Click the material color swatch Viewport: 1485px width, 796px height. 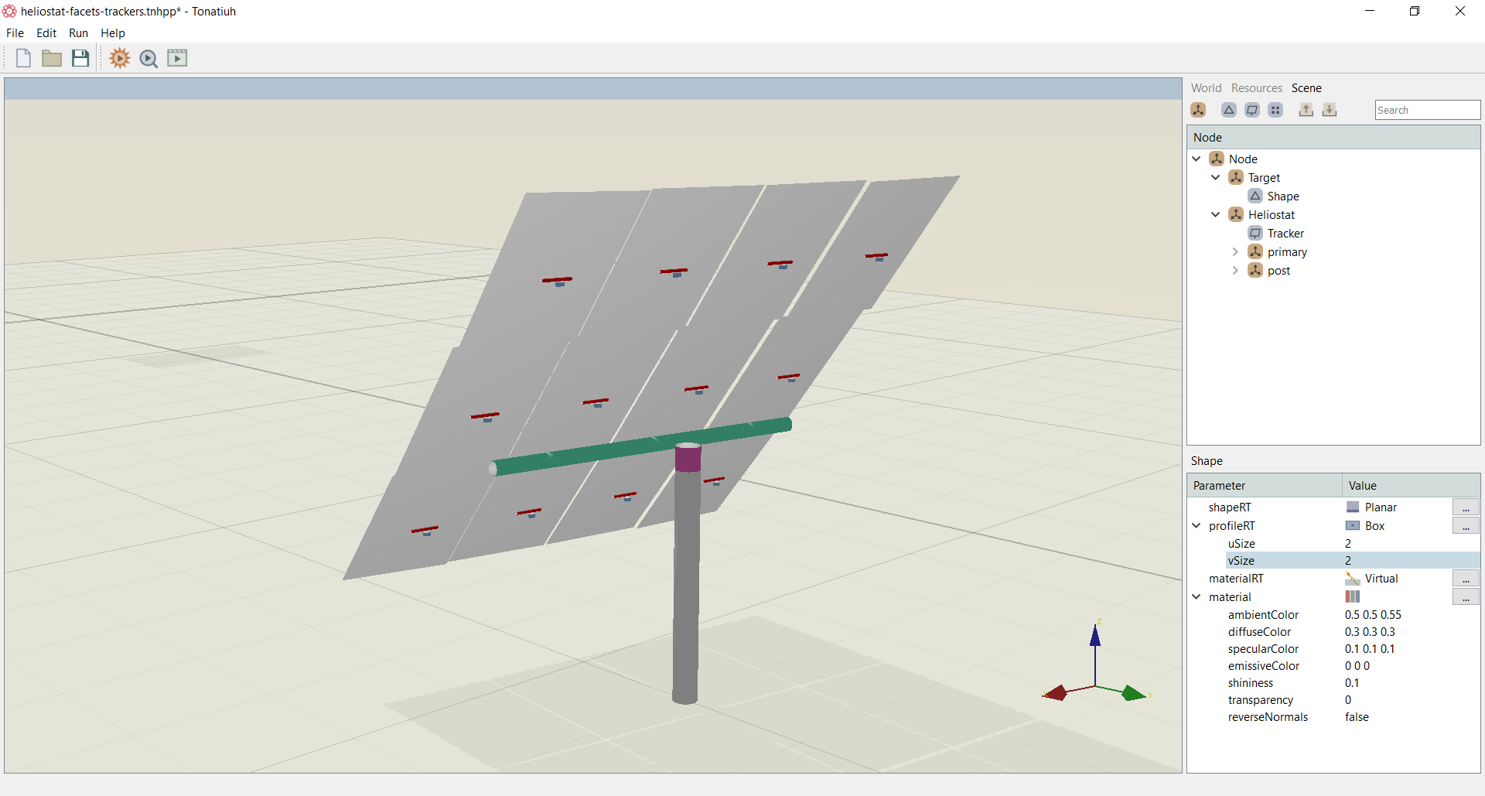(x=1353, y=597)
